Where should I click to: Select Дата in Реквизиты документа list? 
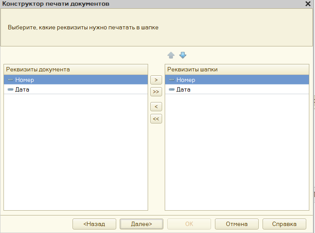coord(22,90)
